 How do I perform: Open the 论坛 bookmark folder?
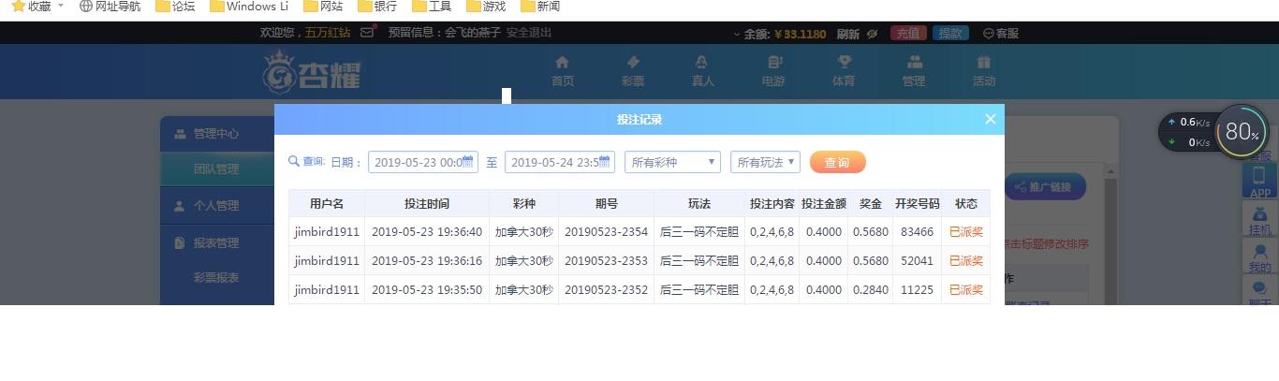pyautogui.click(x=175, y=7)
